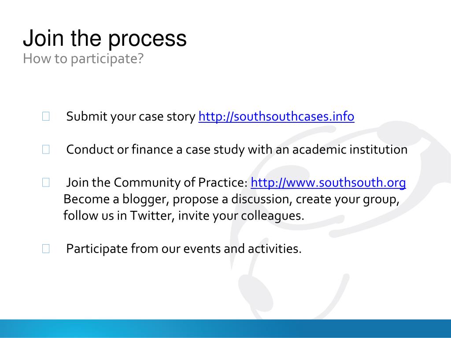Click Participate from our events and activities text
Viewport: 451px width, 338px height.
[184, 249]
